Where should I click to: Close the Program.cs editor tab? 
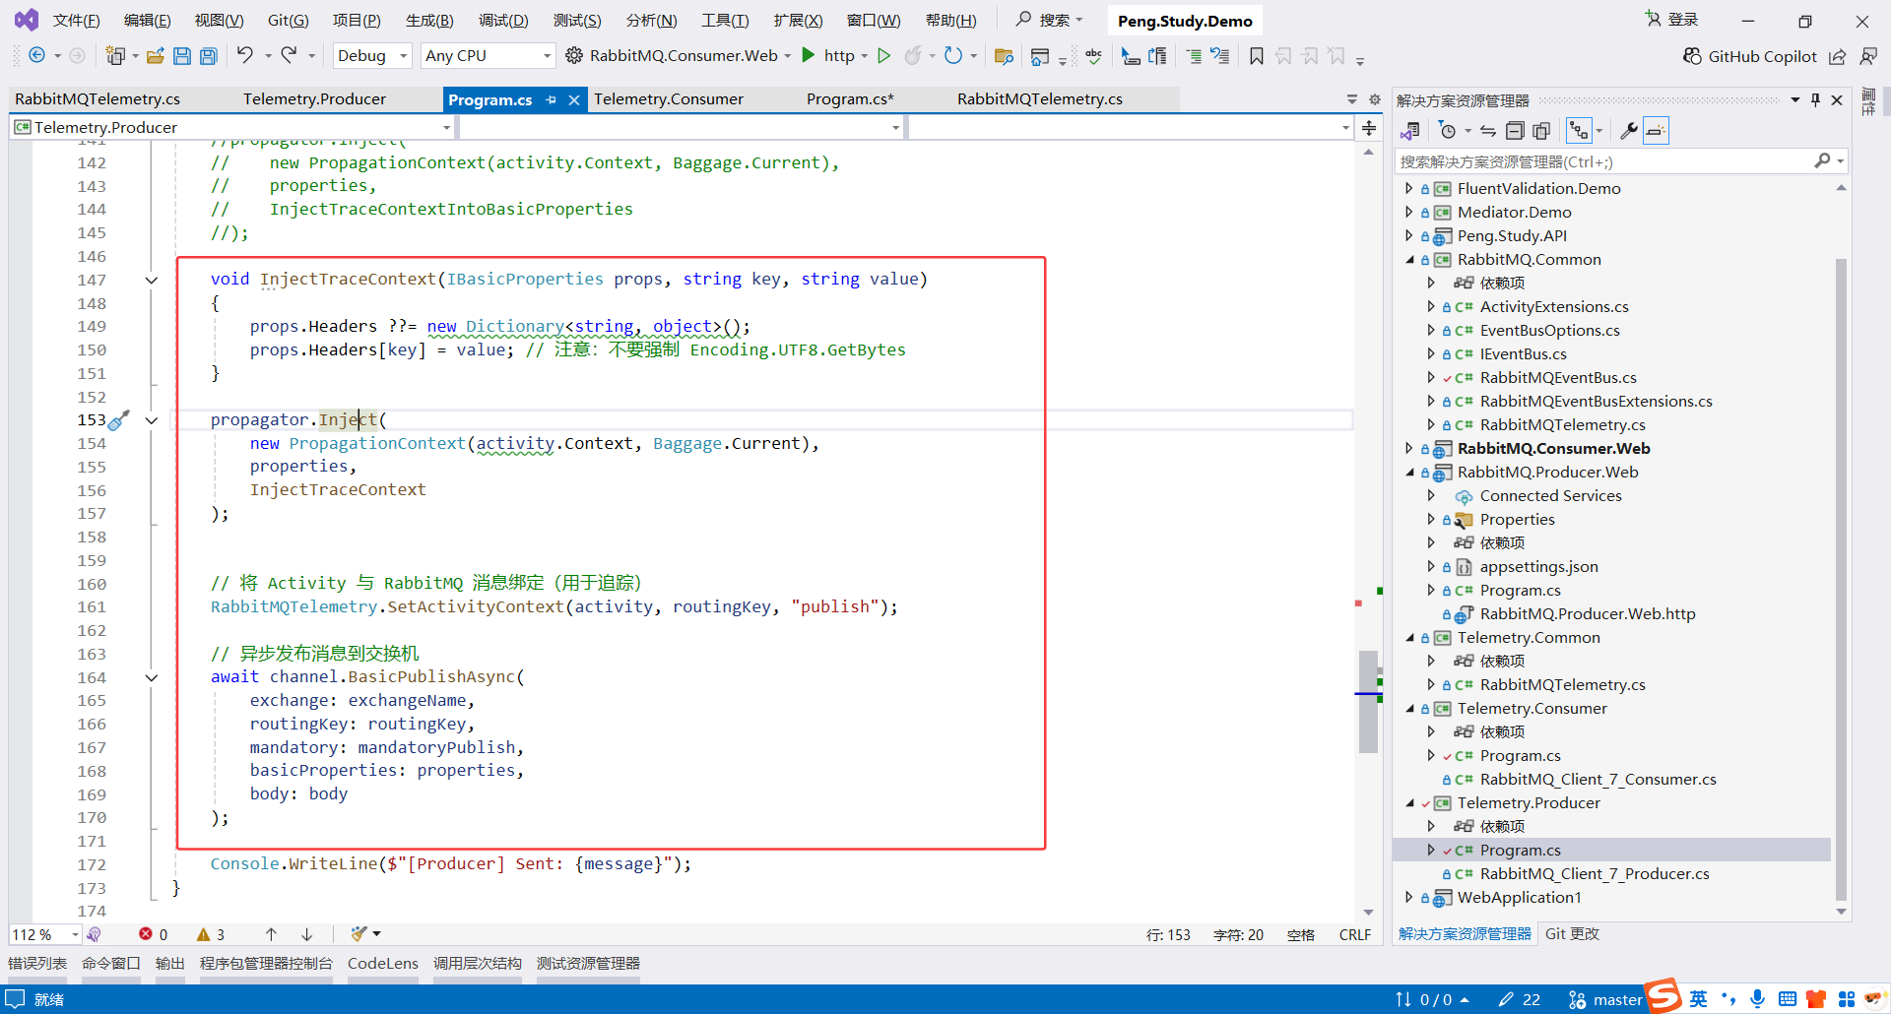(574, 99)
